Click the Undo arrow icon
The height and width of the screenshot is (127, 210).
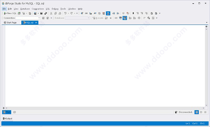(x=65, y=13)
